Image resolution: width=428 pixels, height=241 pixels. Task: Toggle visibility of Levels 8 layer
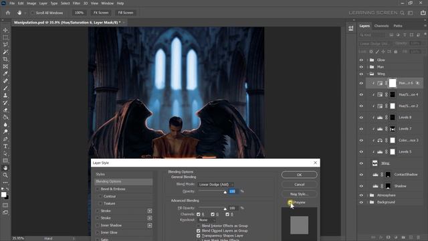click(x=361, y=118)
